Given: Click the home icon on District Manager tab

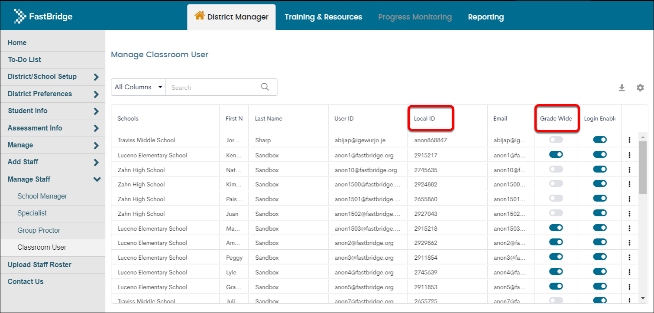Looking at the screenshot, I should 199,16.
